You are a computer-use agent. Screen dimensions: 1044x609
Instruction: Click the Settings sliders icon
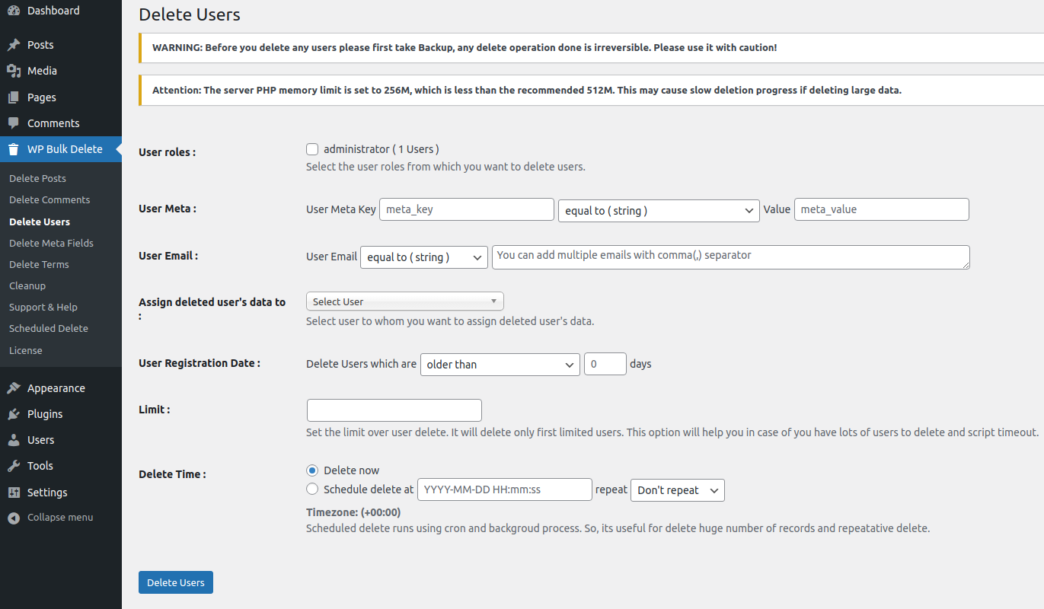[14, 493]
